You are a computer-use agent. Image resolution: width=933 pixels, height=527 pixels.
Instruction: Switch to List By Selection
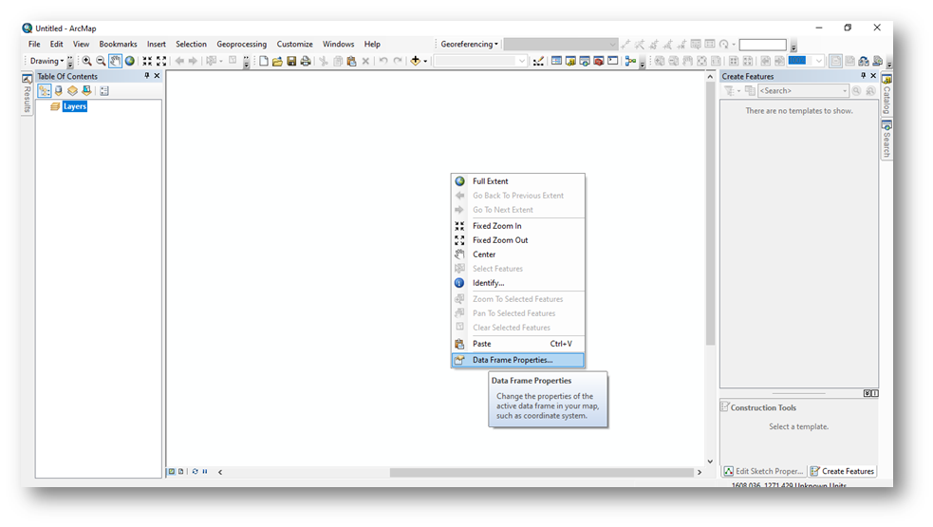tap(87, 90)
